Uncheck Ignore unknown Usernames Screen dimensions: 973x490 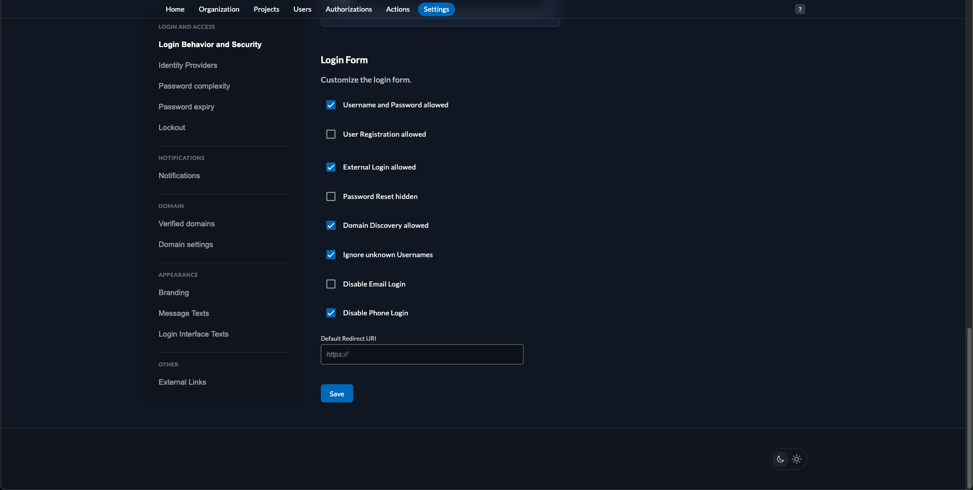click(331, 255)
